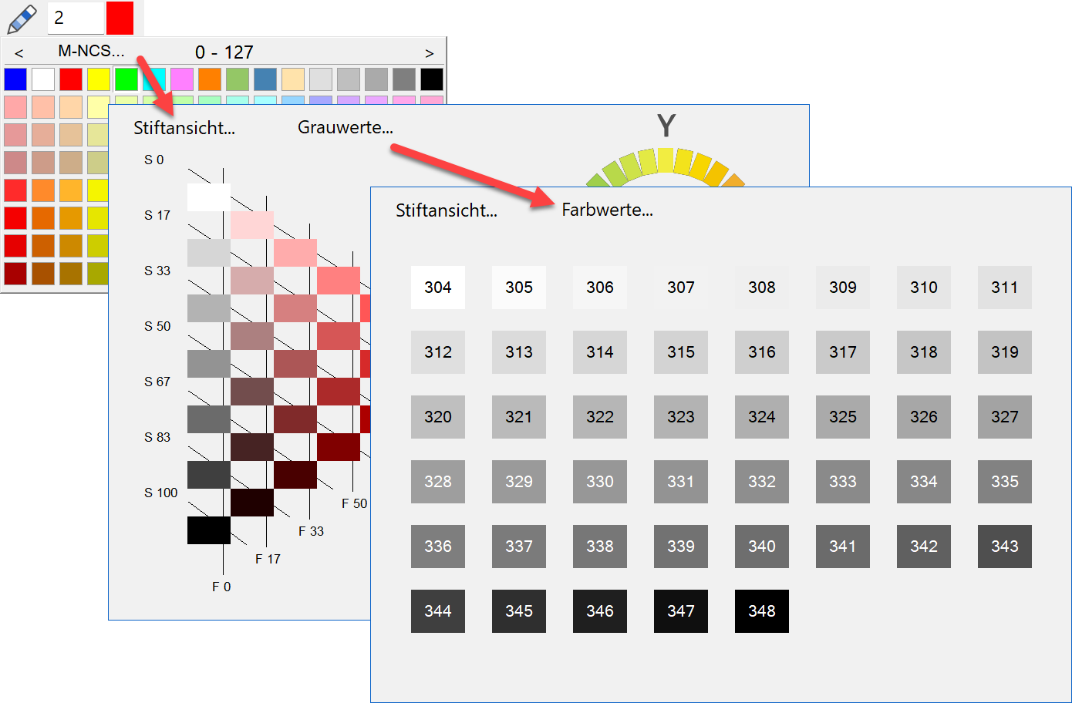Image resolution: width=1072 pixels, height=703 pixels.
Task: Click the red current color box
Action: (120, 18)
